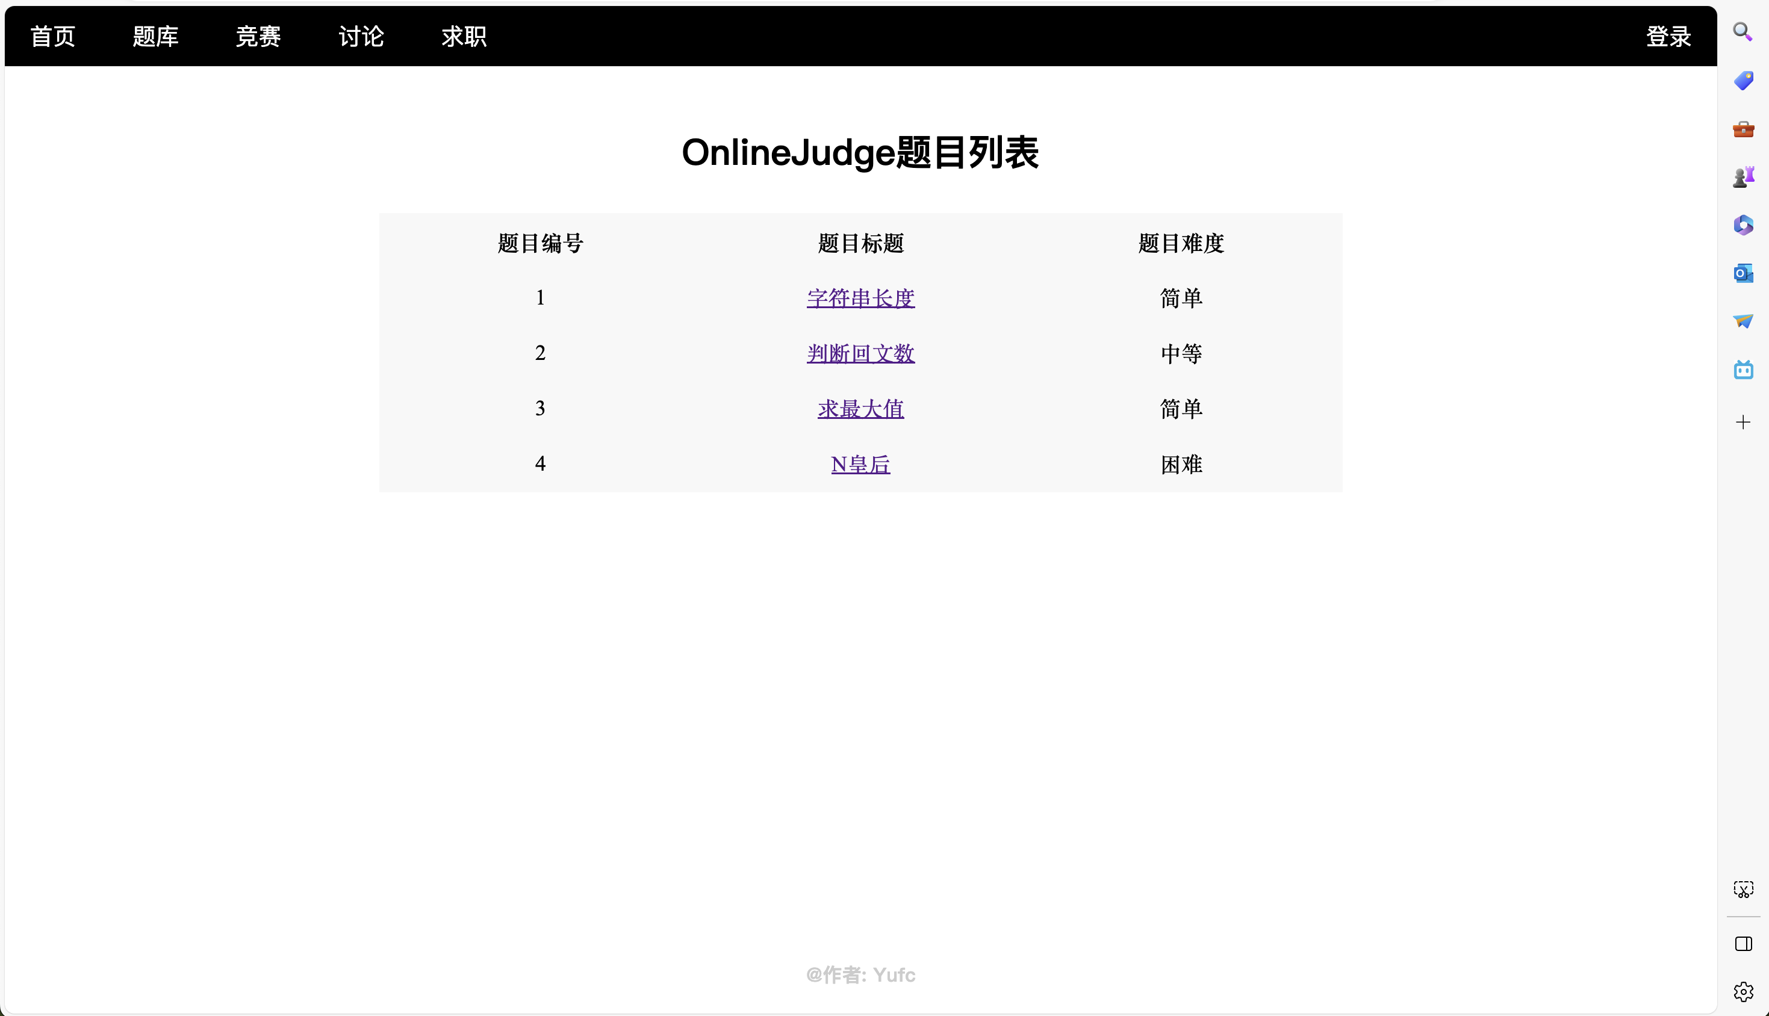Open the 字符串长度 problem link
Viewport: 1769px width, 1016px height.
tap(860, 299)
